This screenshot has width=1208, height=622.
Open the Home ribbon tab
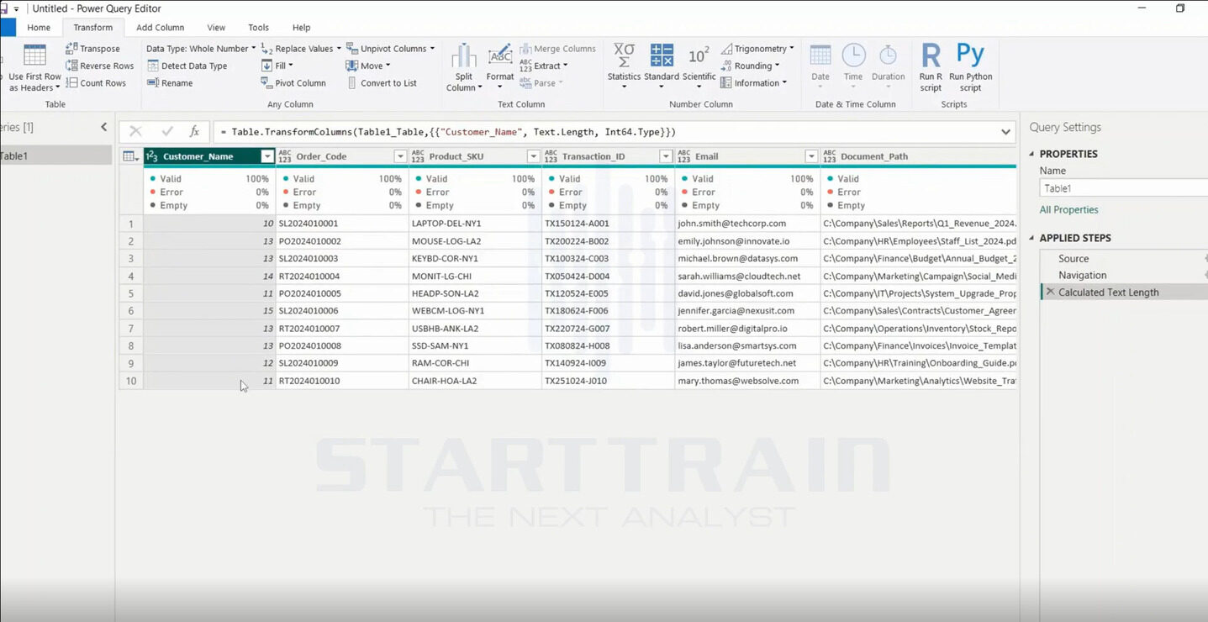[39, 28]
